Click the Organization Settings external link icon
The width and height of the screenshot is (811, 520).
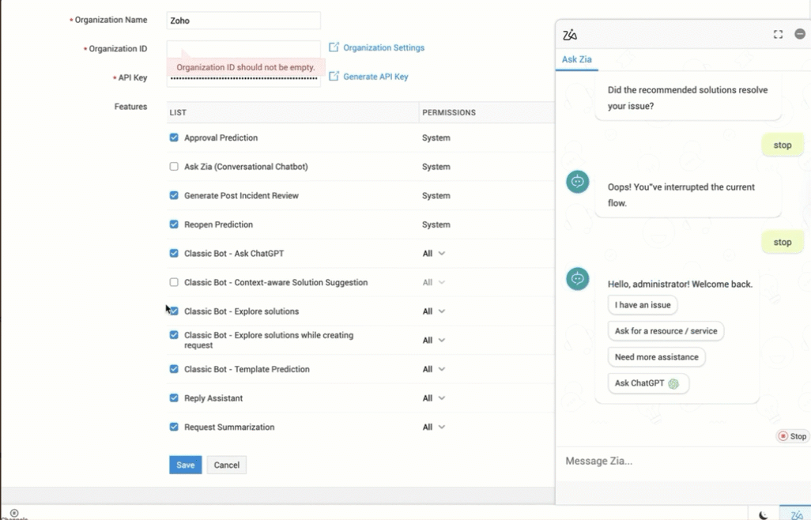[x=334, y=47]
